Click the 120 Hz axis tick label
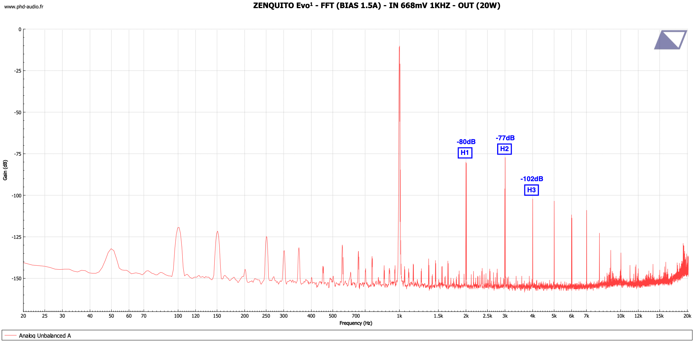This screenshot has height=342, width=694. 195,316
